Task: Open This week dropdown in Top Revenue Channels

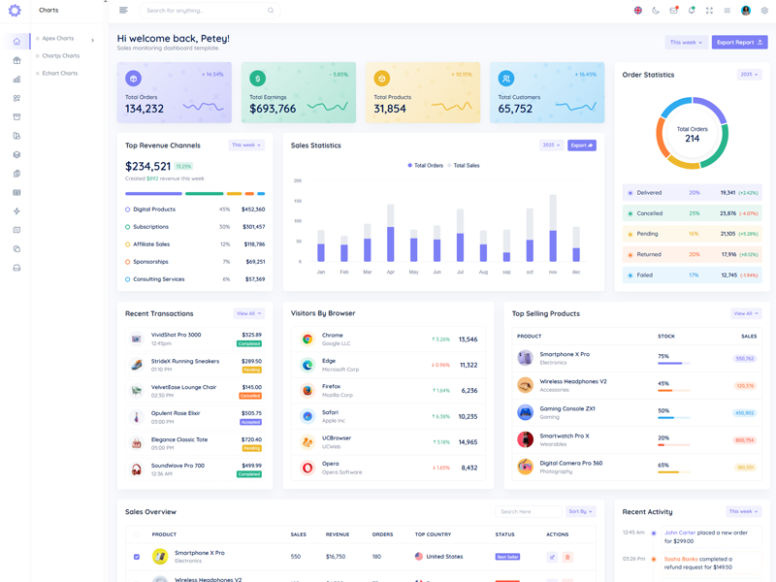Action: (246, 145)
